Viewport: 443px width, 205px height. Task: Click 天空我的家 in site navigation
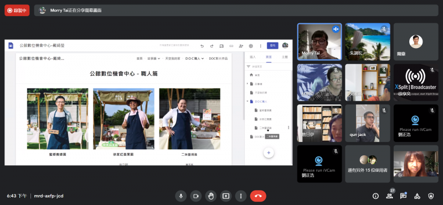(x=173, y=59)
